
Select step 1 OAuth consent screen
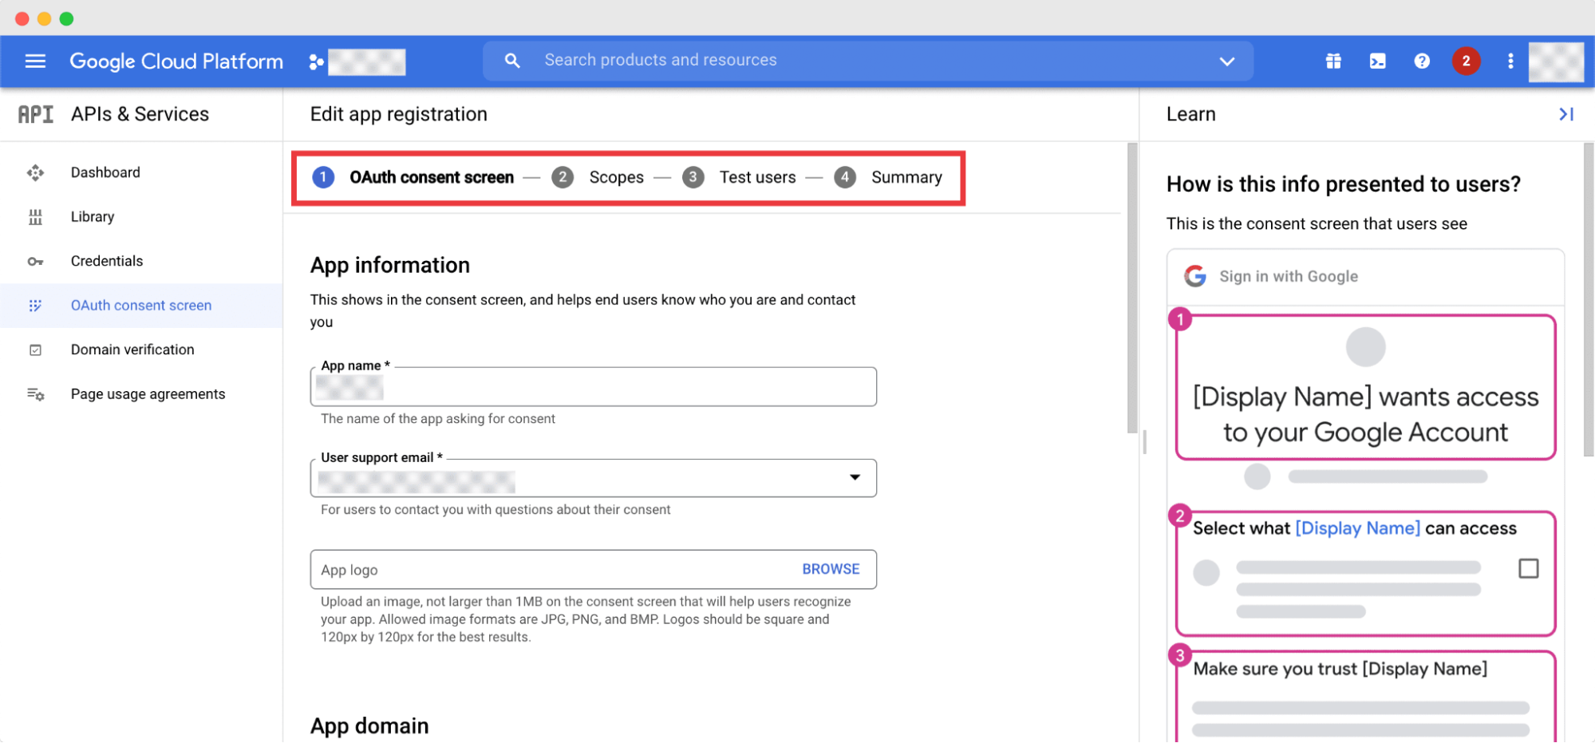[x=413, y=177]
